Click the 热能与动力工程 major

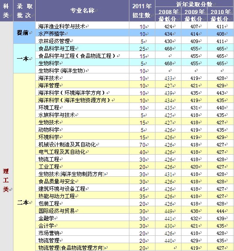pyautogui.click(x=56, y=196)
